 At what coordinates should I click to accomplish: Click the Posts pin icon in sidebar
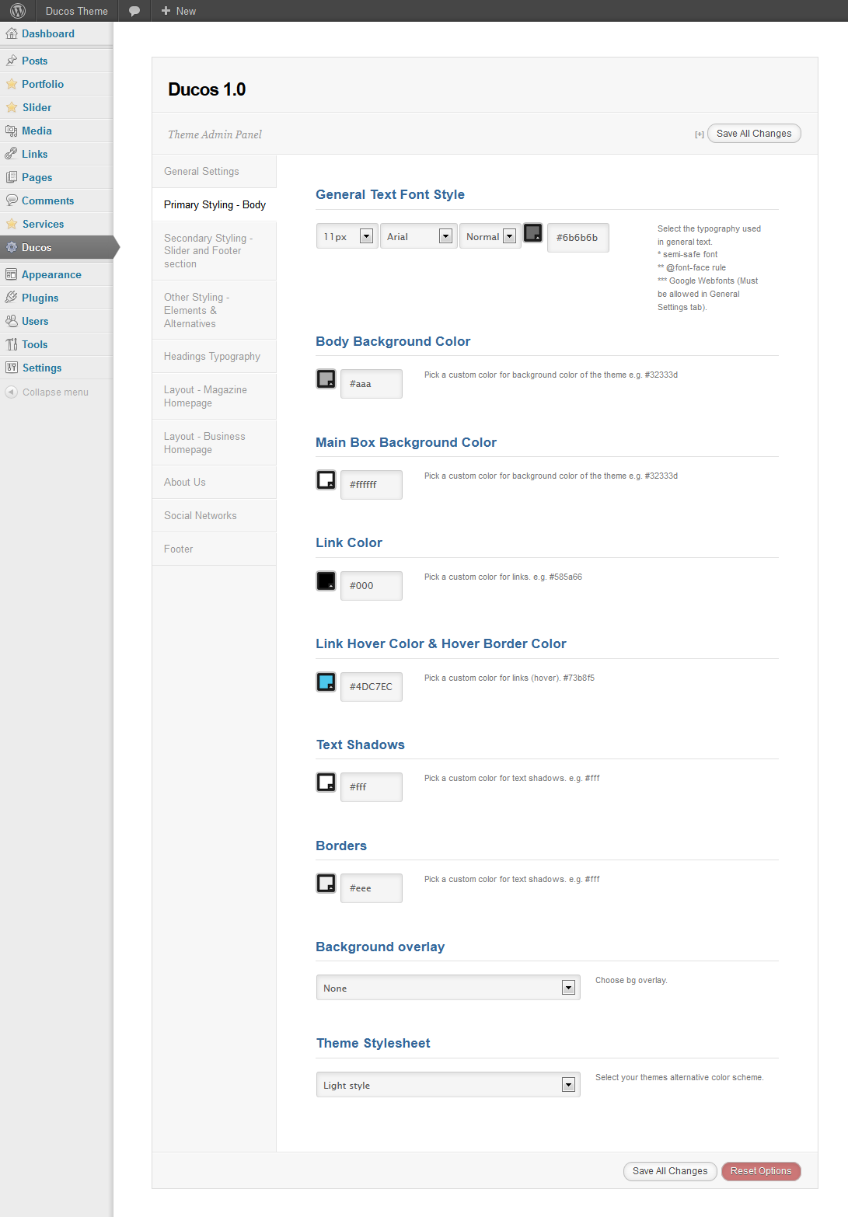pos(12,61)
